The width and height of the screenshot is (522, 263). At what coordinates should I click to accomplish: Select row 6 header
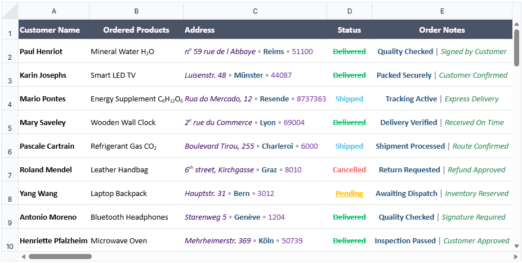coord(10,146)
